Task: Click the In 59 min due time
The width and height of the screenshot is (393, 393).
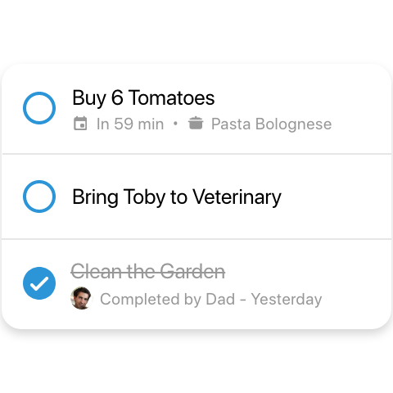Action: click(x=130, y=124)
